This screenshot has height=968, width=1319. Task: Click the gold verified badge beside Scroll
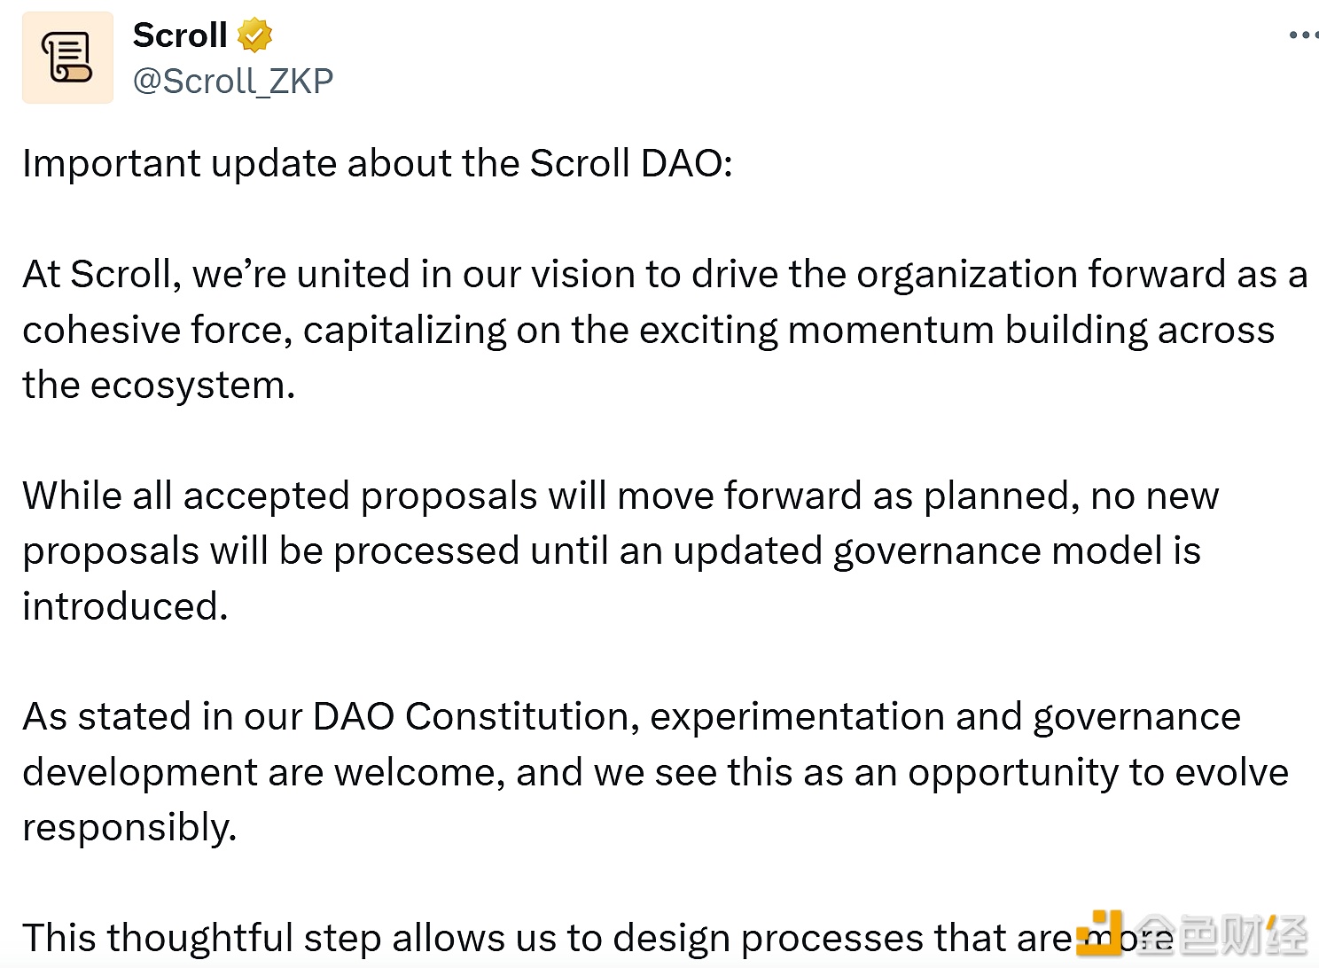255,35
